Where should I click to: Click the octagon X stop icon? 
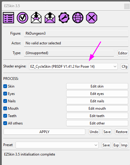91,18
